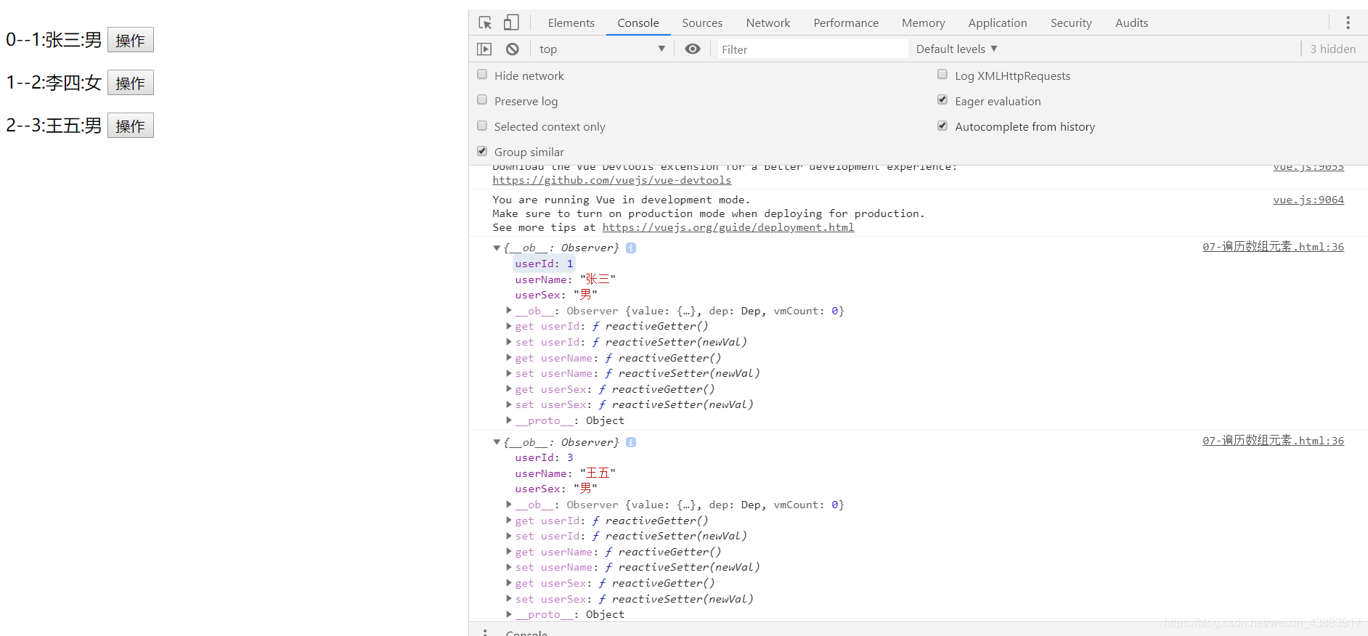Uncheck the Eager evaluation checkbox

[x=942, y=99]
